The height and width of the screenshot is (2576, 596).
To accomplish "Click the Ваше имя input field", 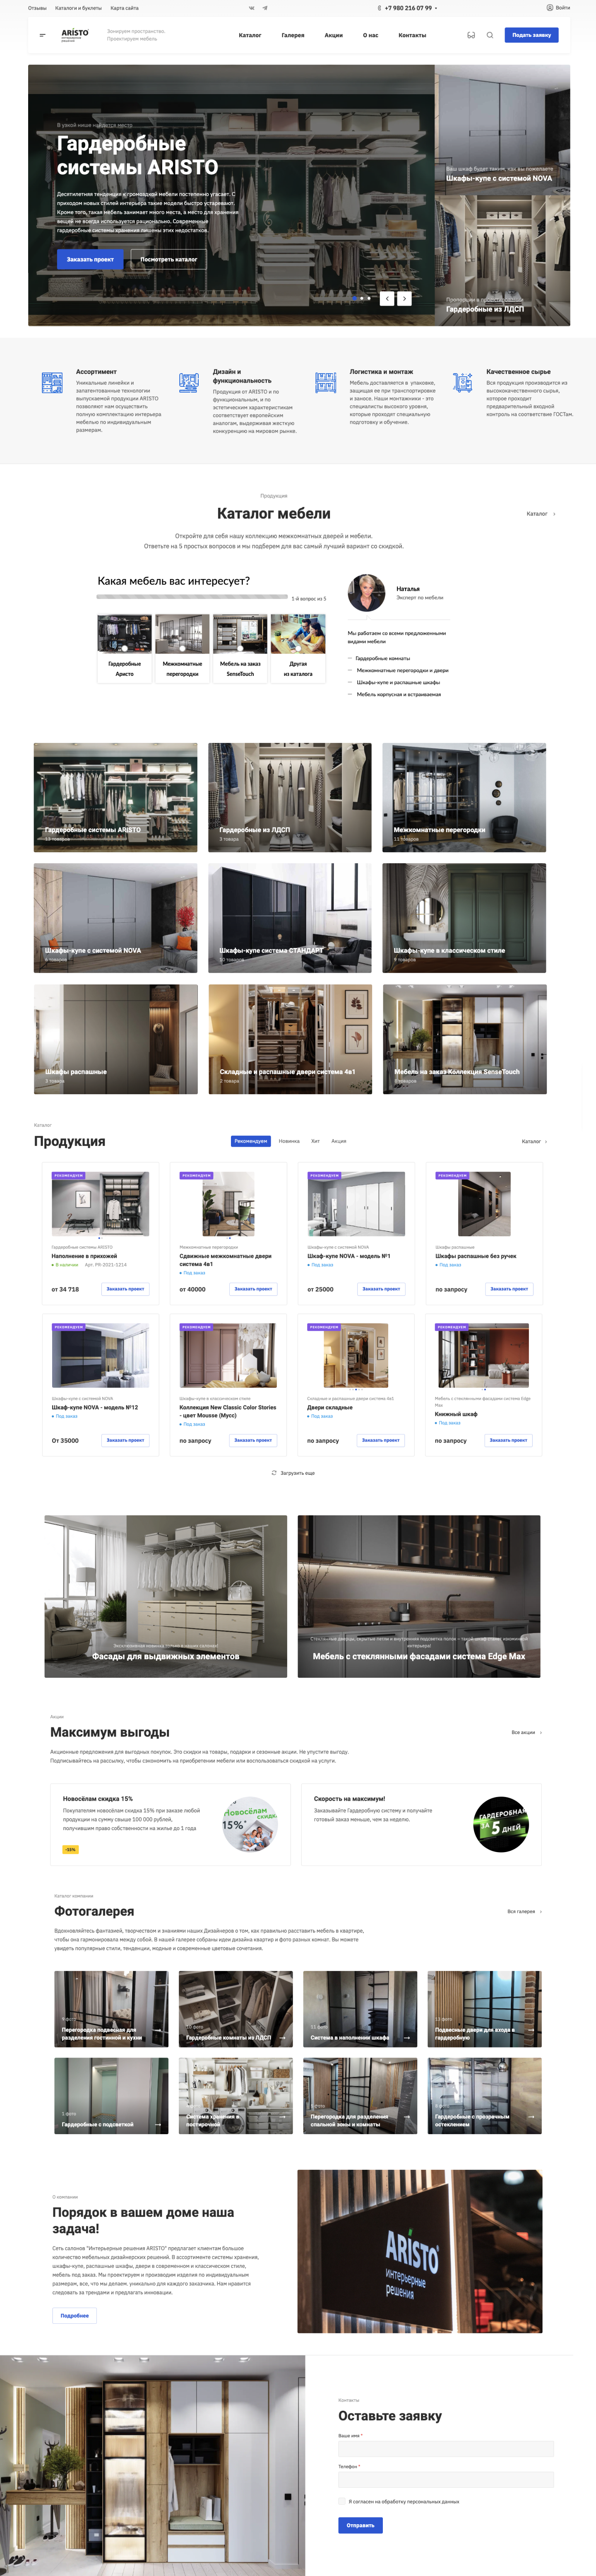I will [x=446, y=2448].
